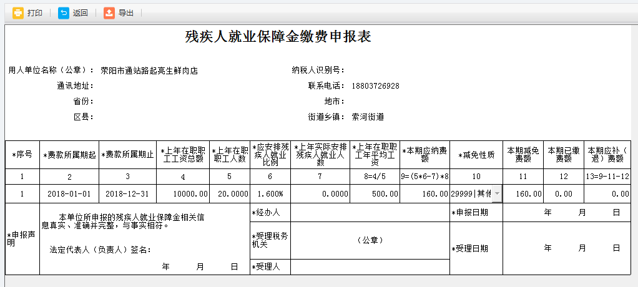Click the phone number 18803726928
This screenshot has width=638, height=287.
[x=375, y=85]
